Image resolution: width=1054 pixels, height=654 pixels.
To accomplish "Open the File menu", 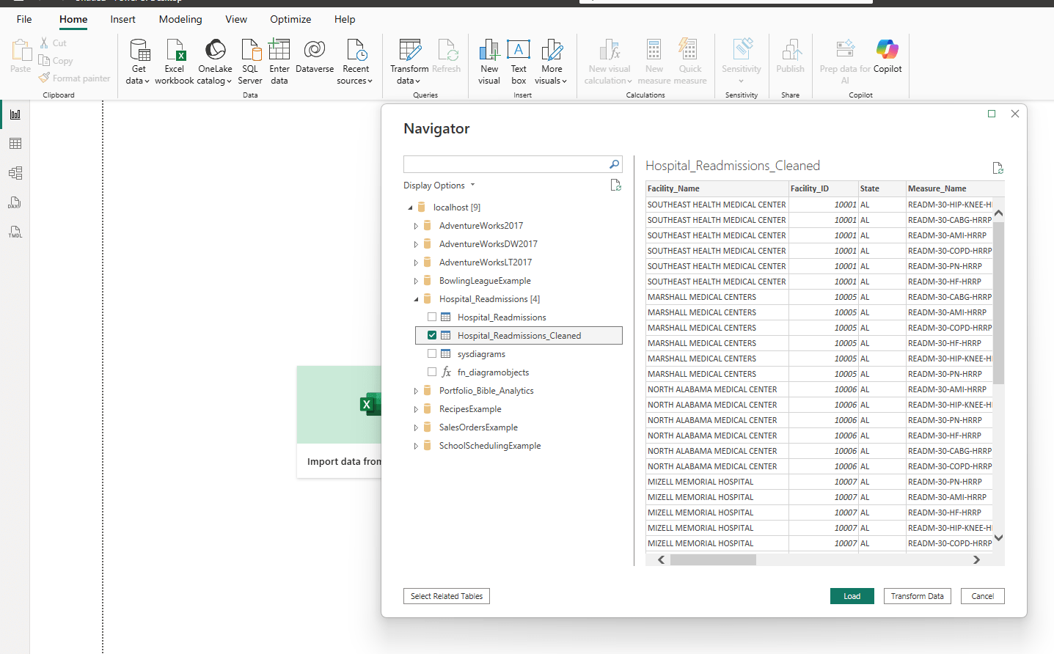I will tap(24, 19).
